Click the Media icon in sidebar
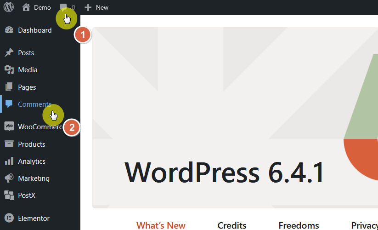This screenshot has width=378, height=230. tap(9, 70)
